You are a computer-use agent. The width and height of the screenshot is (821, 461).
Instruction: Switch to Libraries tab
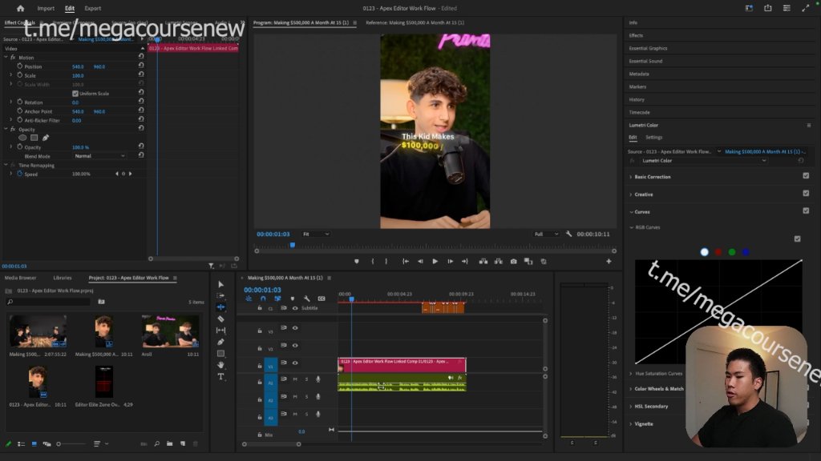63,278
